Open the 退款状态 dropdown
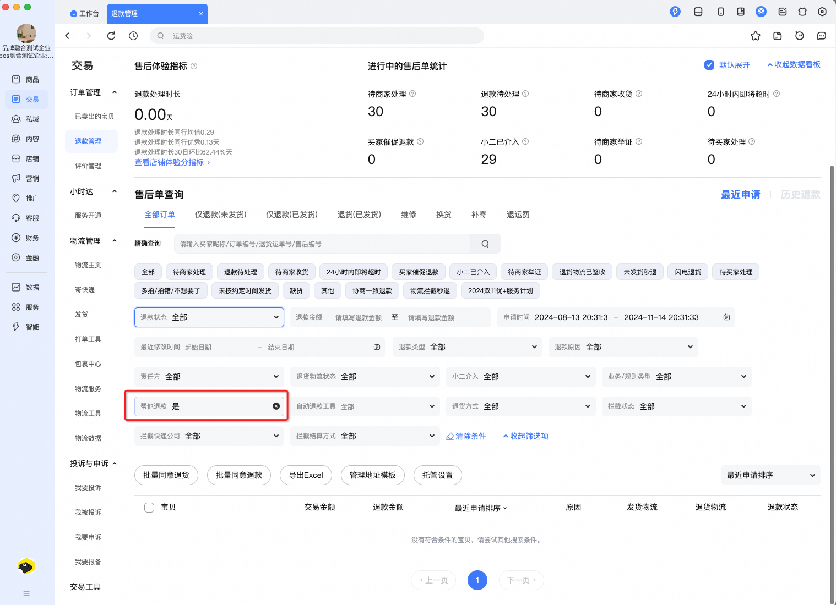836x605 pixels. click(x=209, y=317)
